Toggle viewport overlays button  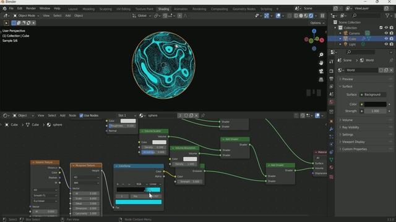pyautogui.click(x=278, y=15)
